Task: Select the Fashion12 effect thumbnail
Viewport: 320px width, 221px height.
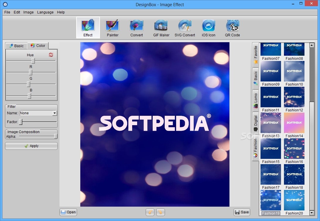Action: pos(294,97)
